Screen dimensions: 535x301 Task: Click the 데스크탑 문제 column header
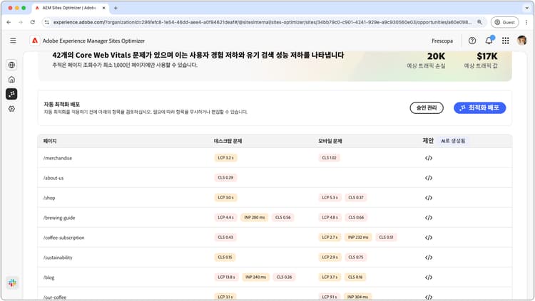(x=228, y=141)
